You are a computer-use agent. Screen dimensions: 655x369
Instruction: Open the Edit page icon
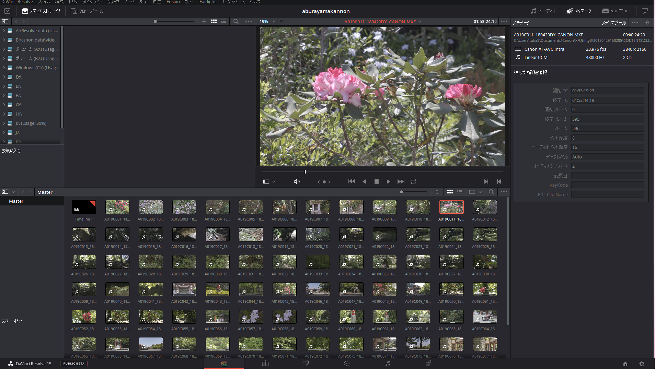pyautogui.click(x=265, y=364)
